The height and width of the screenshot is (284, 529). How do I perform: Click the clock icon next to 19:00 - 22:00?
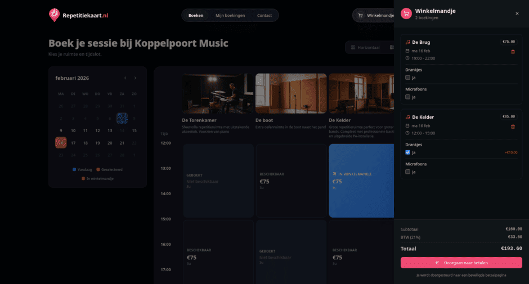[x=407, y=58]
